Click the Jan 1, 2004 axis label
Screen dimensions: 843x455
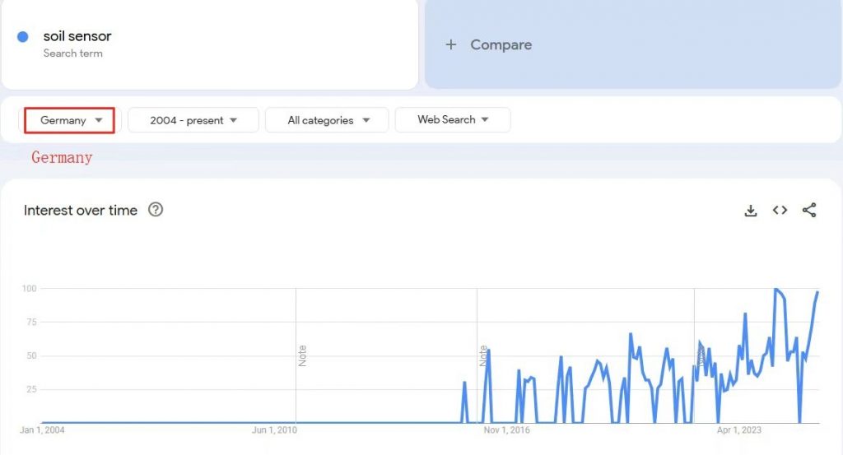tap(42, 430)
